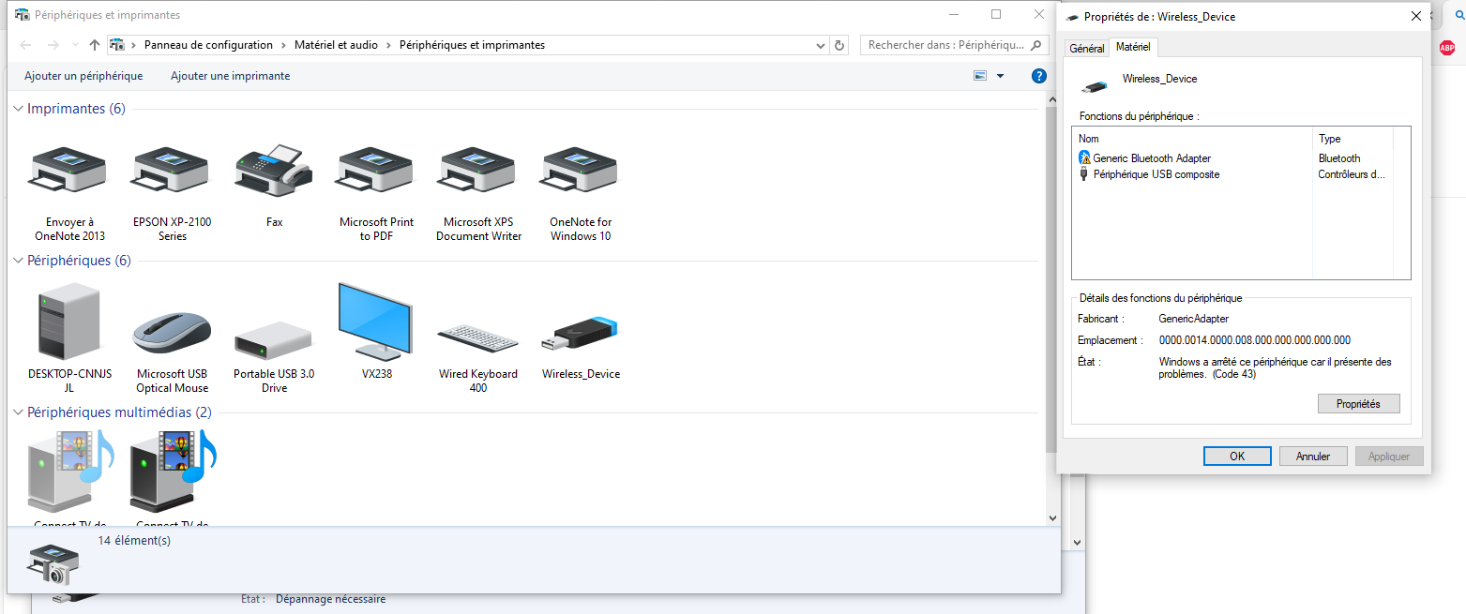
Task: Open recent locations dropdown near navigation arrows
Action: pyautogui.click(x=75, y=45)
